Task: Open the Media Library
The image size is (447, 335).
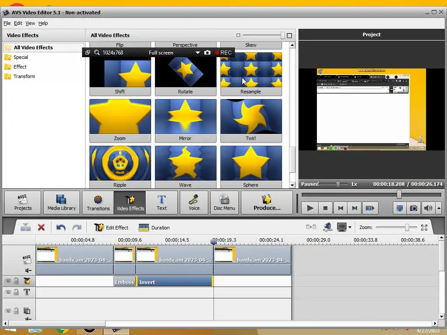Action: [x=62, y=202]
